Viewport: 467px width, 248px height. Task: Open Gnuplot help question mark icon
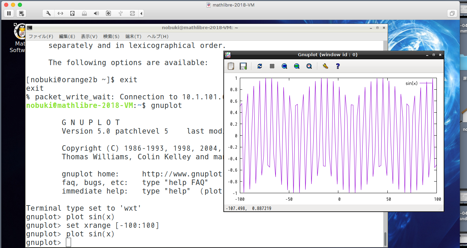tap(338, 66)
